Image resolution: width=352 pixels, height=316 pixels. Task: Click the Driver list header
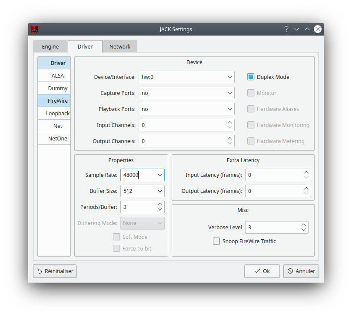click(54, 63)
